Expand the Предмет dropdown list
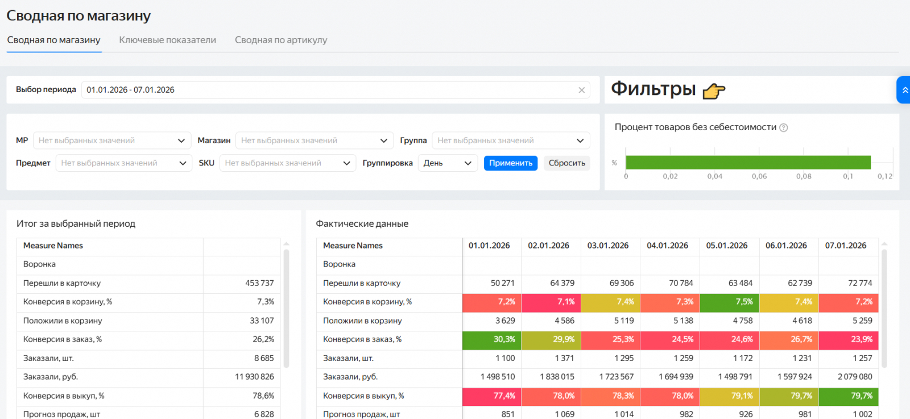The width and height of the screenshot is (910, 419). point(123,163)
